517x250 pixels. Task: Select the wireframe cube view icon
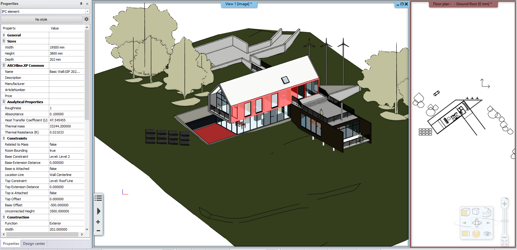pyautogui.click(x=476, y=211)
